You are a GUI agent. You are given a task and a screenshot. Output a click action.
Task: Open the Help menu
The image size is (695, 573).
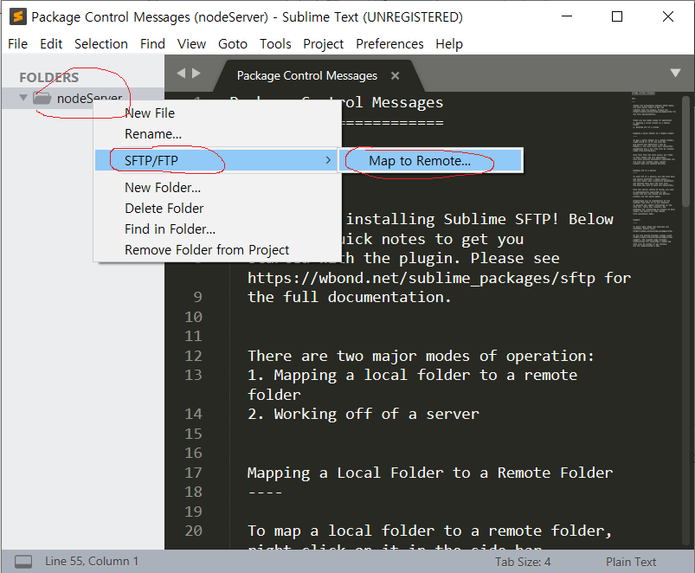tap(449, 44)
